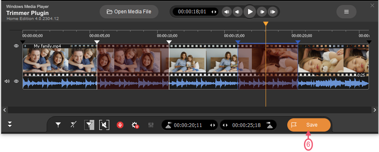Click the muted speaker segment icon
The image size is (379, 152).
click(104, 125)
